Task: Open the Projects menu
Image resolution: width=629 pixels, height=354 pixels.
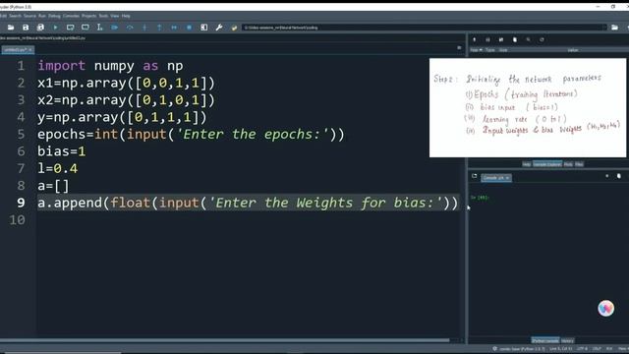Action: tap(89, 16)
